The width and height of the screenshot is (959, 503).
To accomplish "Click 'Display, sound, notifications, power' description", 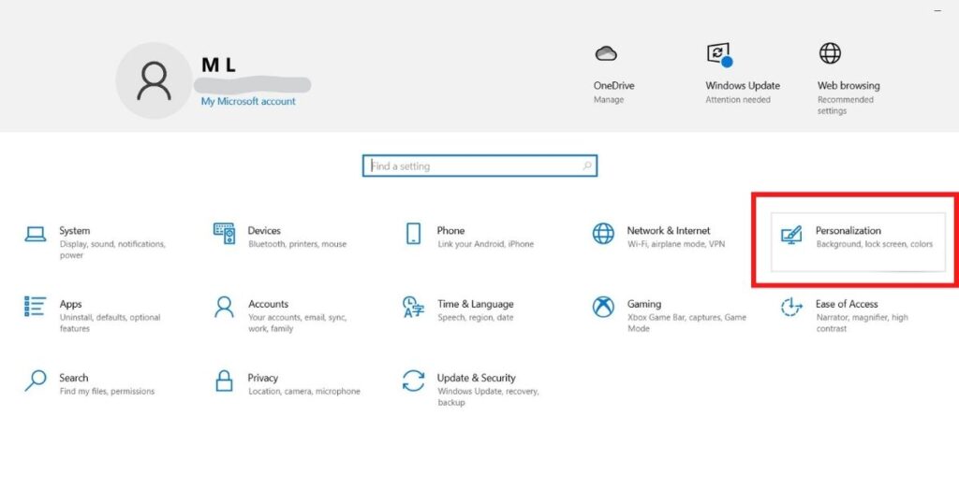I will click(x=112, y=249).
